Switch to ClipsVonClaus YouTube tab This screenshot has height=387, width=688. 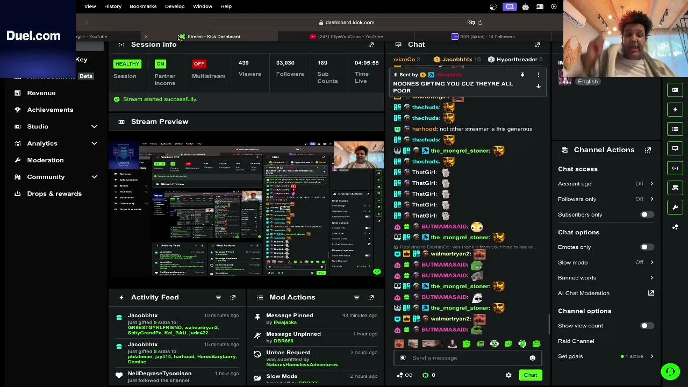tap(346, 37)
